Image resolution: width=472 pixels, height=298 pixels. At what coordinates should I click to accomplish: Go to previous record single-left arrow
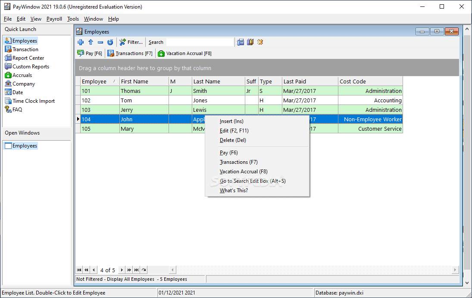[x=94, y=270]
